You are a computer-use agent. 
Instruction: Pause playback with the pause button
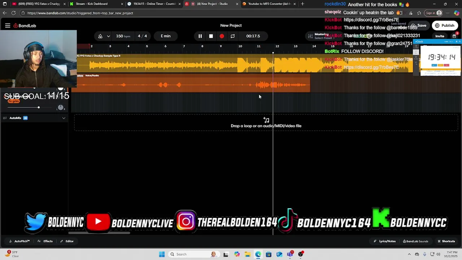[x=200, y=36]
